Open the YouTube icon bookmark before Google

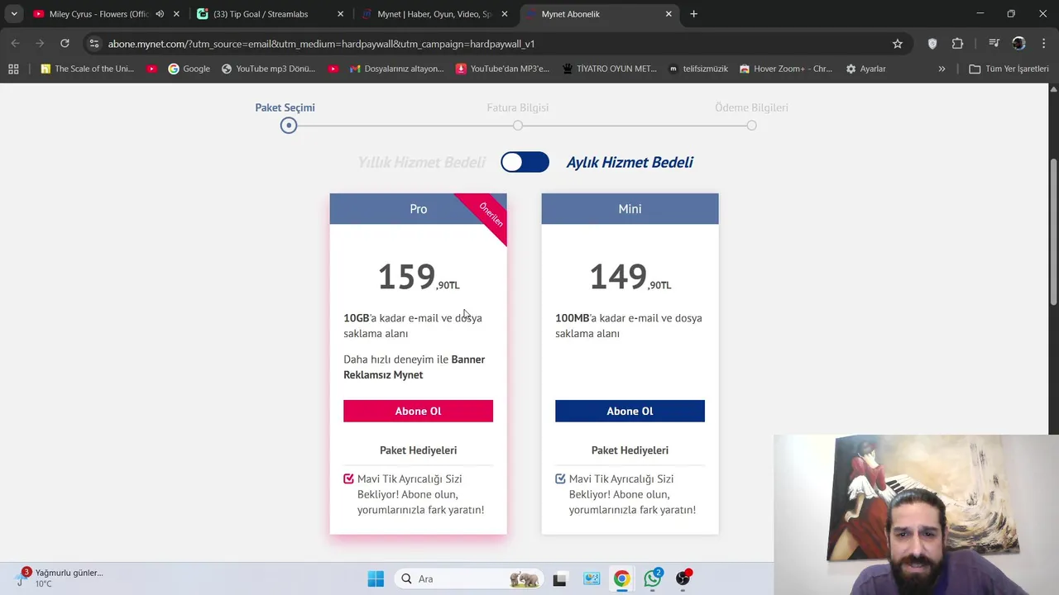point(151,69)
